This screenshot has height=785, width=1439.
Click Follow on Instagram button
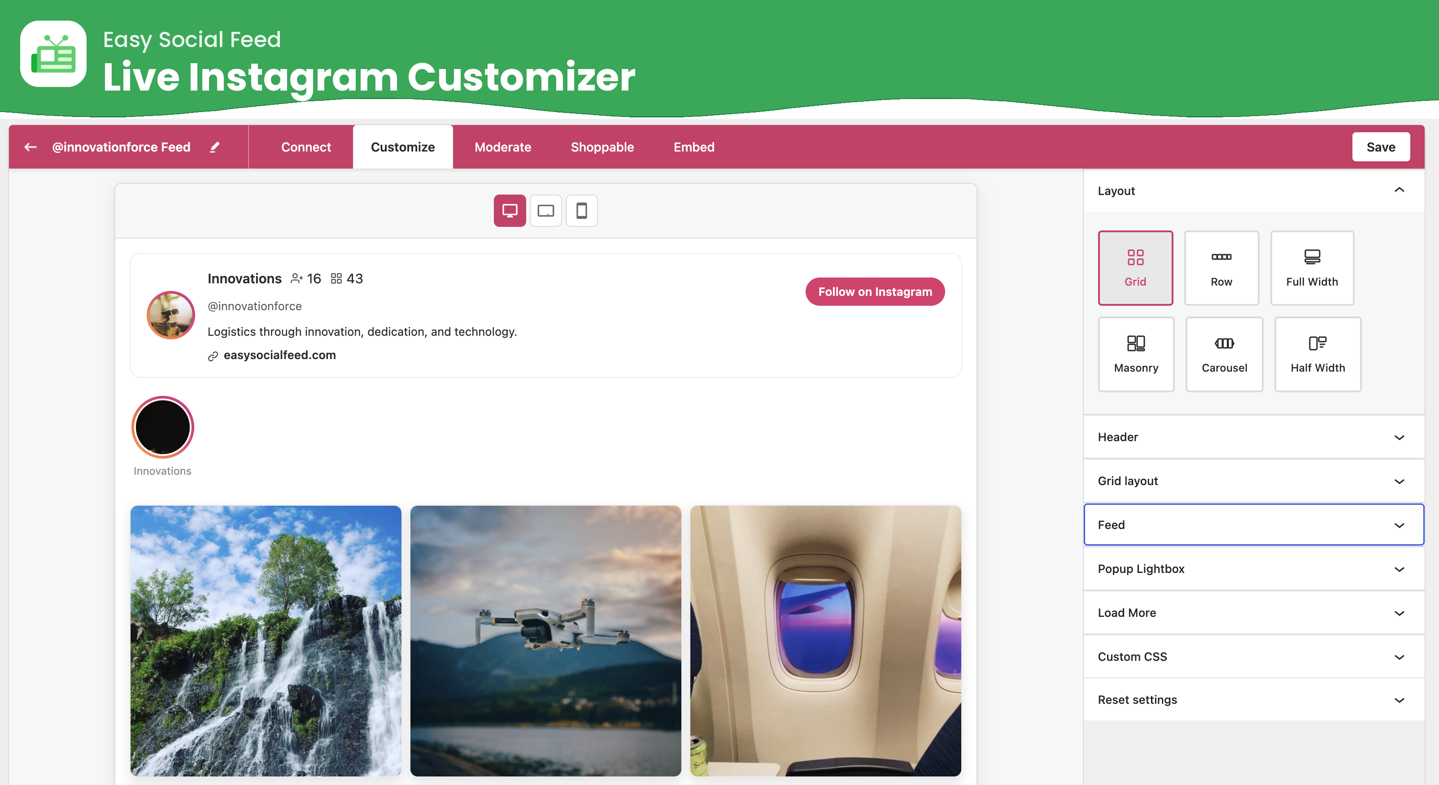[x=875, y=291]
